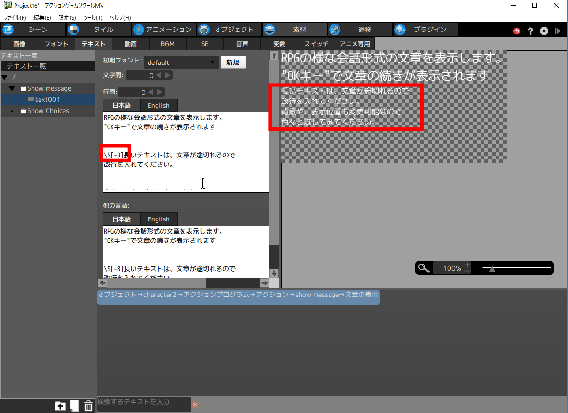
Task: Open the ツール(T) menu
Action: tap(93, 17)
